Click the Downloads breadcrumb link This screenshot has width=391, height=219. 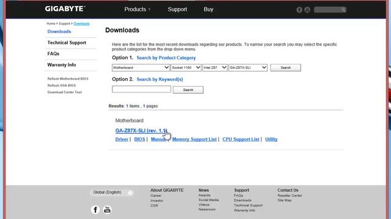coord(81,24)
